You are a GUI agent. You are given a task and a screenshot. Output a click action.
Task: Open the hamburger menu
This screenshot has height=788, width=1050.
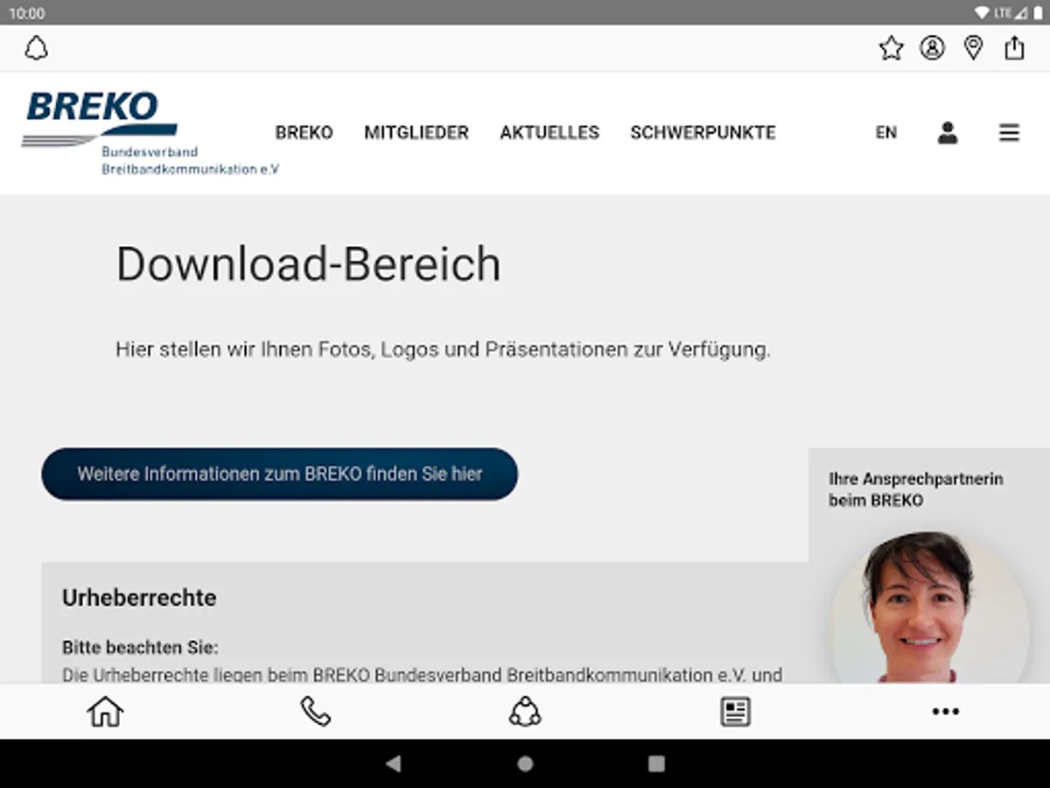[1009, 133]
